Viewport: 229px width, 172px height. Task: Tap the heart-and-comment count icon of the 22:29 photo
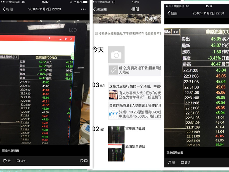84,161
